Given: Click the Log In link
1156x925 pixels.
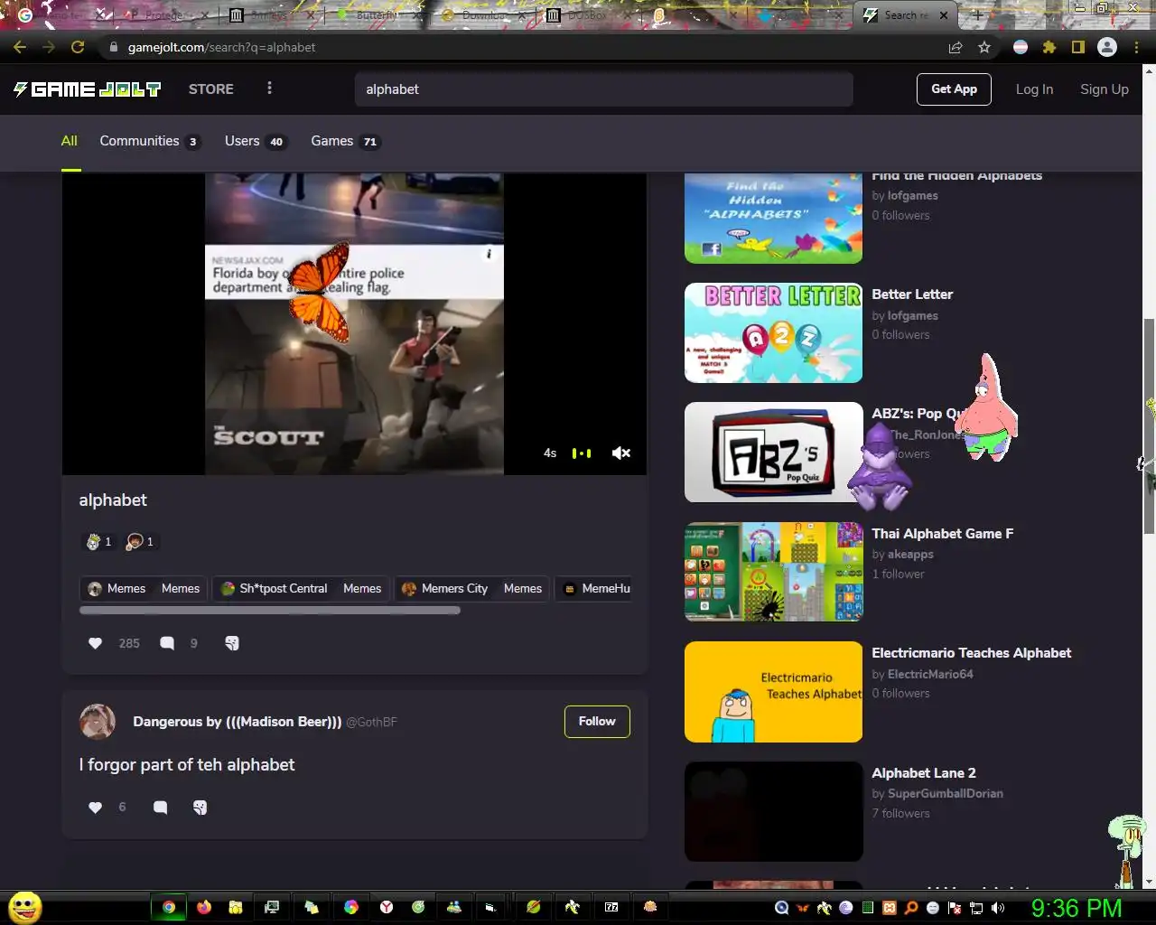Looking at the screenshot, I should 1034,89.
